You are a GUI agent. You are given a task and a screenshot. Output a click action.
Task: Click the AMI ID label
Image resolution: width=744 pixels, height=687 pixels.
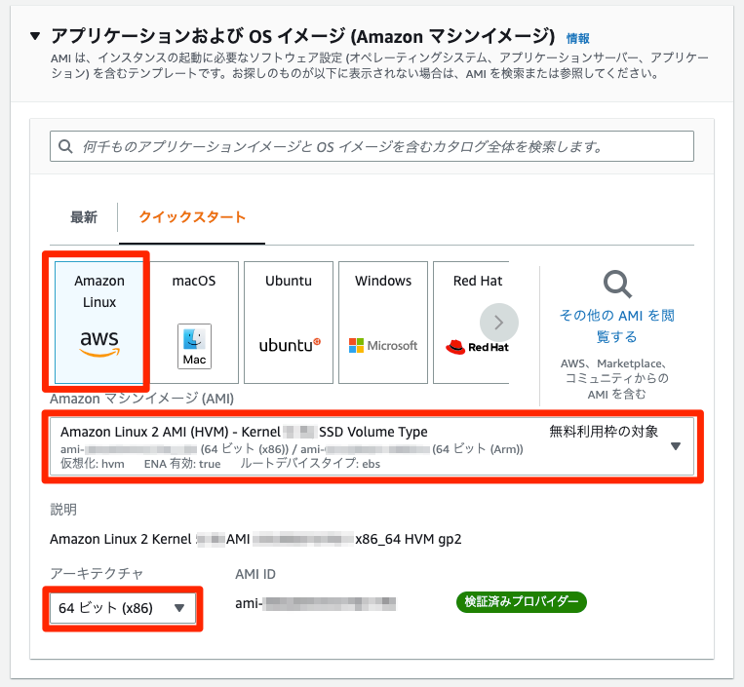pos(255,574)
